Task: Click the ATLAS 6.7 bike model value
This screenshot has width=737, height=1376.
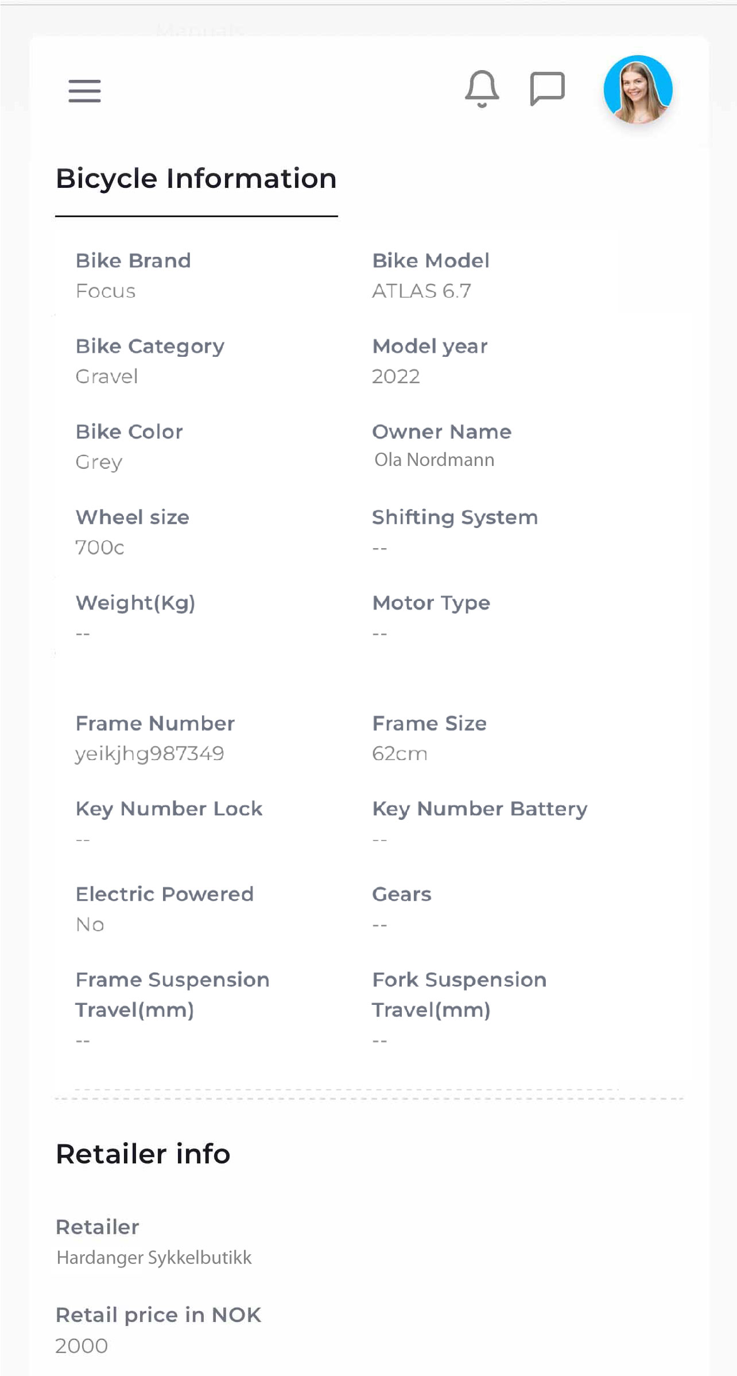Action: pyautogui.click(x=421, y=291)
